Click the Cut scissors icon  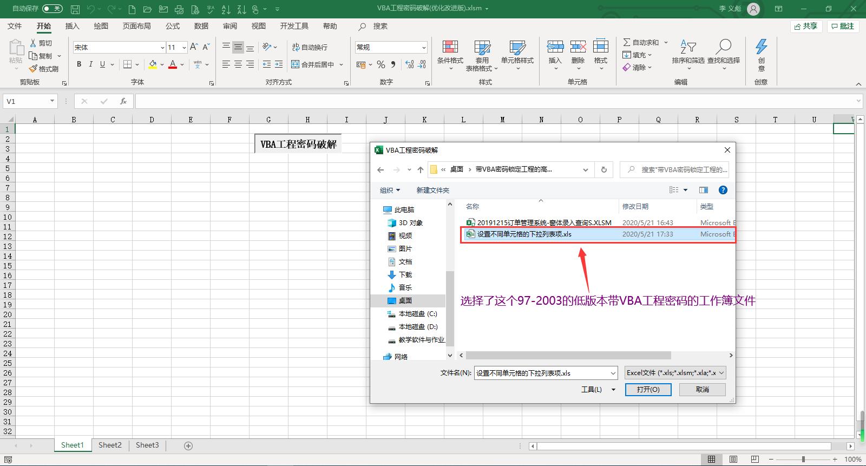point(33,43)
